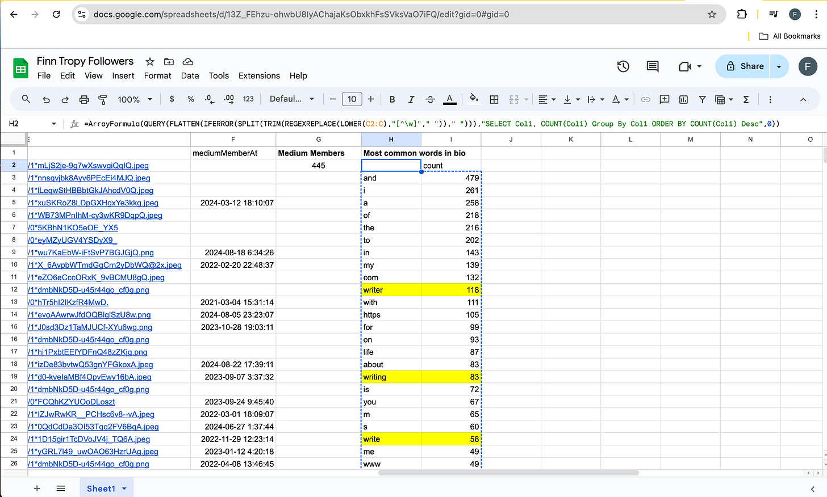Click the Name box showing H2
This screenshot has width=827, height=497.
[x=33, y=124]
